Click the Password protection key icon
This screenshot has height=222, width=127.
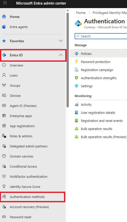click(76, 62)
